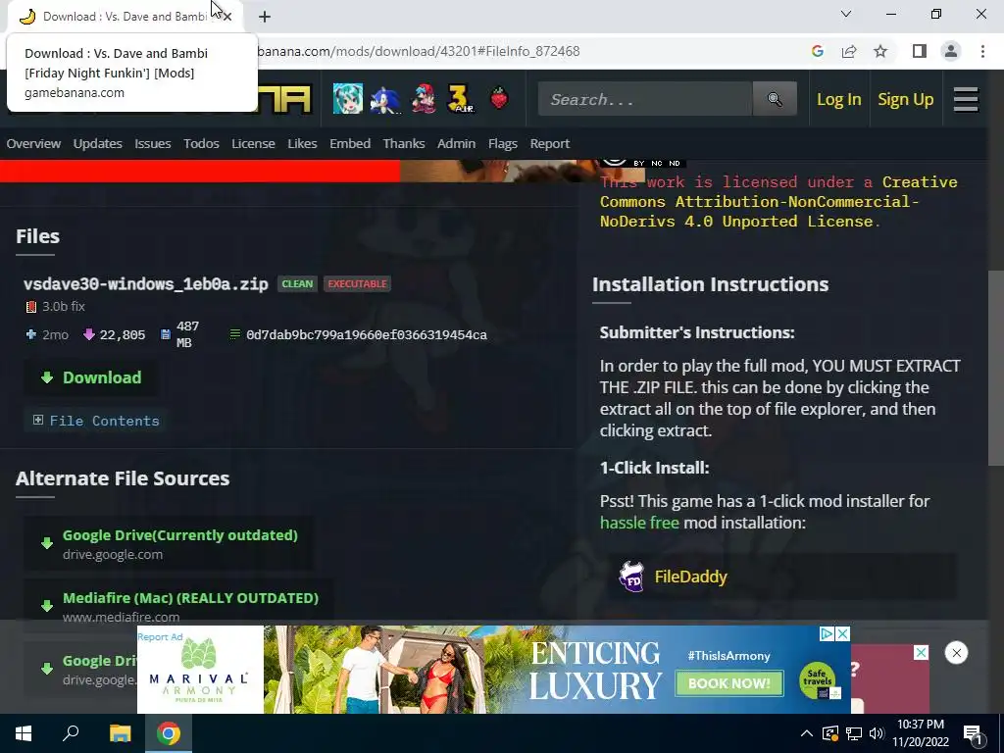This screenshot has width=1004, height=753.
Task: Open the Admin tab
Action: [456, 143]
